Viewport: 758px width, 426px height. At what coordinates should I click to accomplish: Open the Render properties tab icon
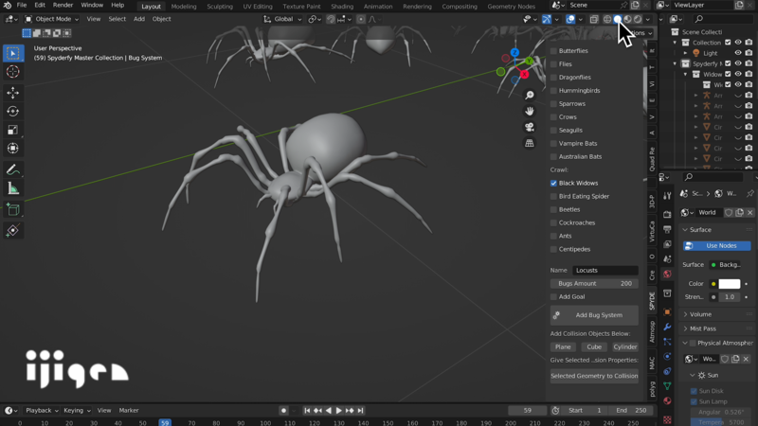point(667,214)
